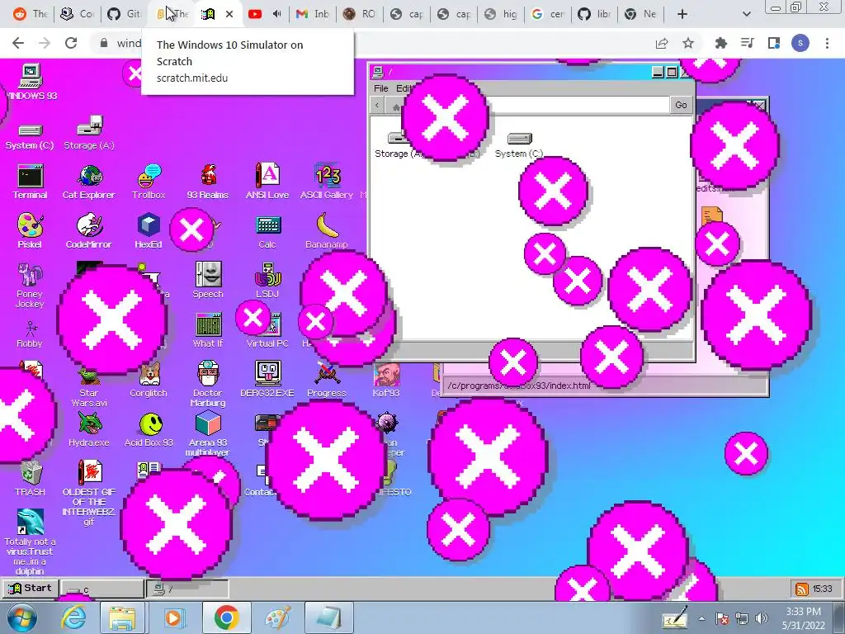Open Chrome media controls icon

pyautogui.click(x=747, y=43)
